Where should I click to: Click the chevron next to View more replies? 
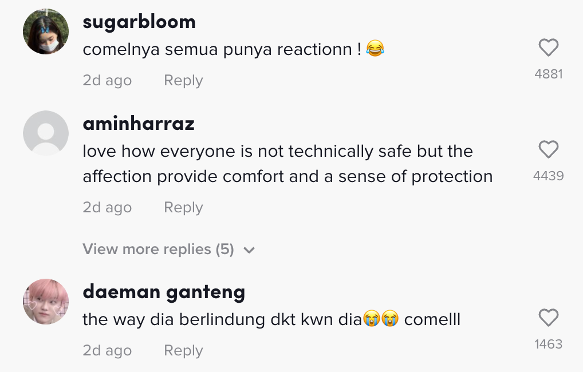tap(249, 250)
